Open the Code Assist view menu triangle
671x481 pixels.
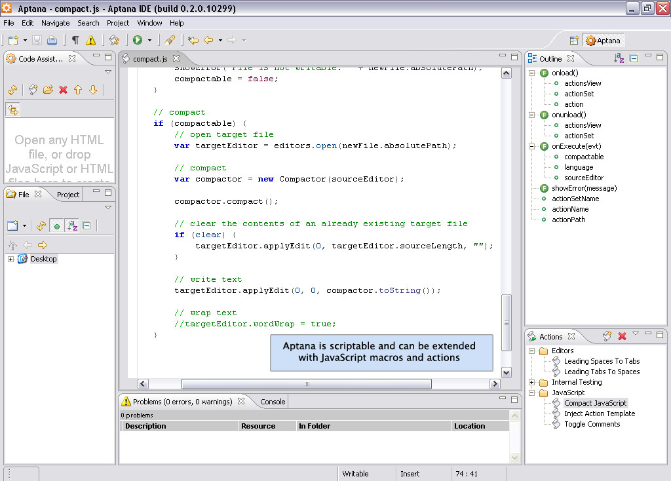[x=108, y=71]
